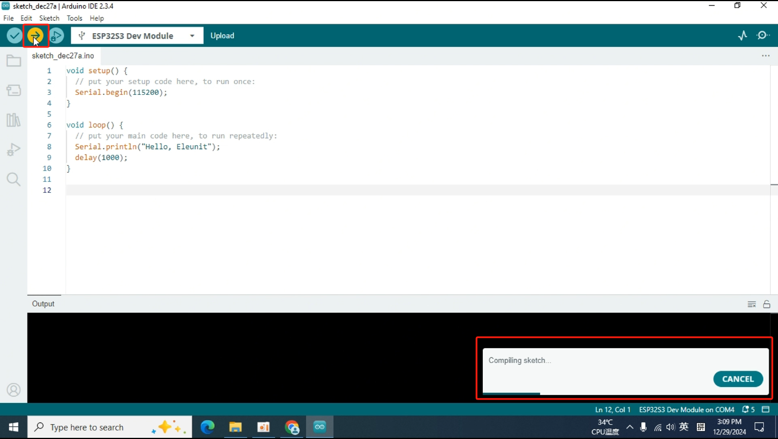This screenshot has height=439, width=778.
Task: Open the Edit menu
Action: [x=26, y=18]
